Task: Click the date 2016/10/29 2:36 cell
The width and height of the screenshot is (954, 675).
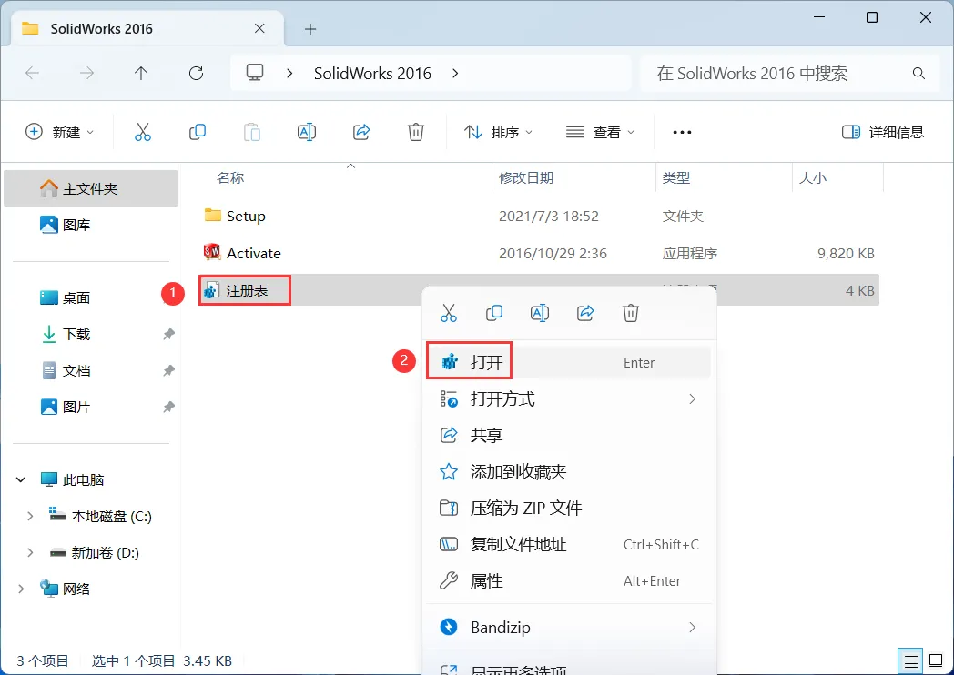Action: coord(553,253)
